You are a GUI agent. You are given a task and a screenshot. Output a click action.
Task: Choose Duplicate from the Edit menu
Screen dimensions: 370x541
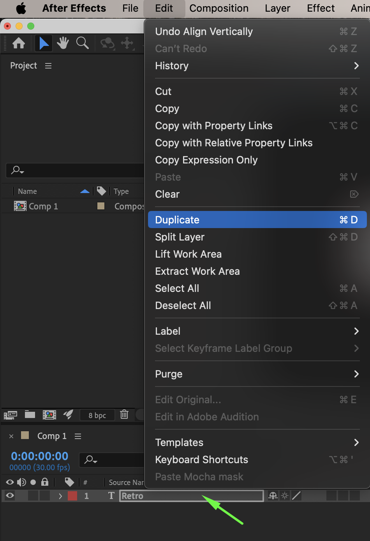point(257,220)
